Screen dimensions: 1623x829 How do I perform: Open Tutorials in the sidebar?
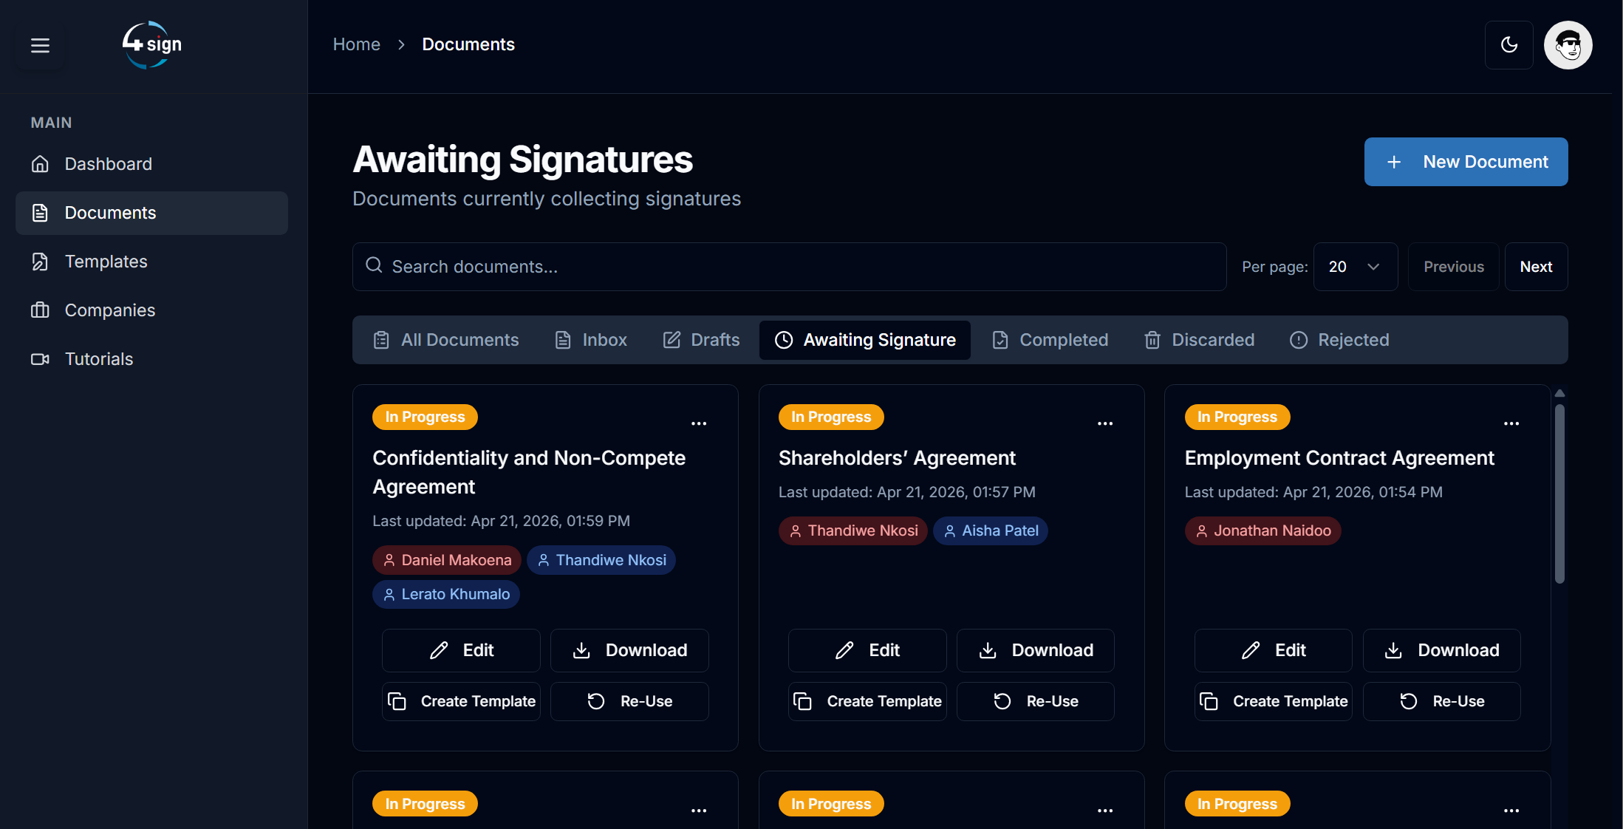pos(151,359)
